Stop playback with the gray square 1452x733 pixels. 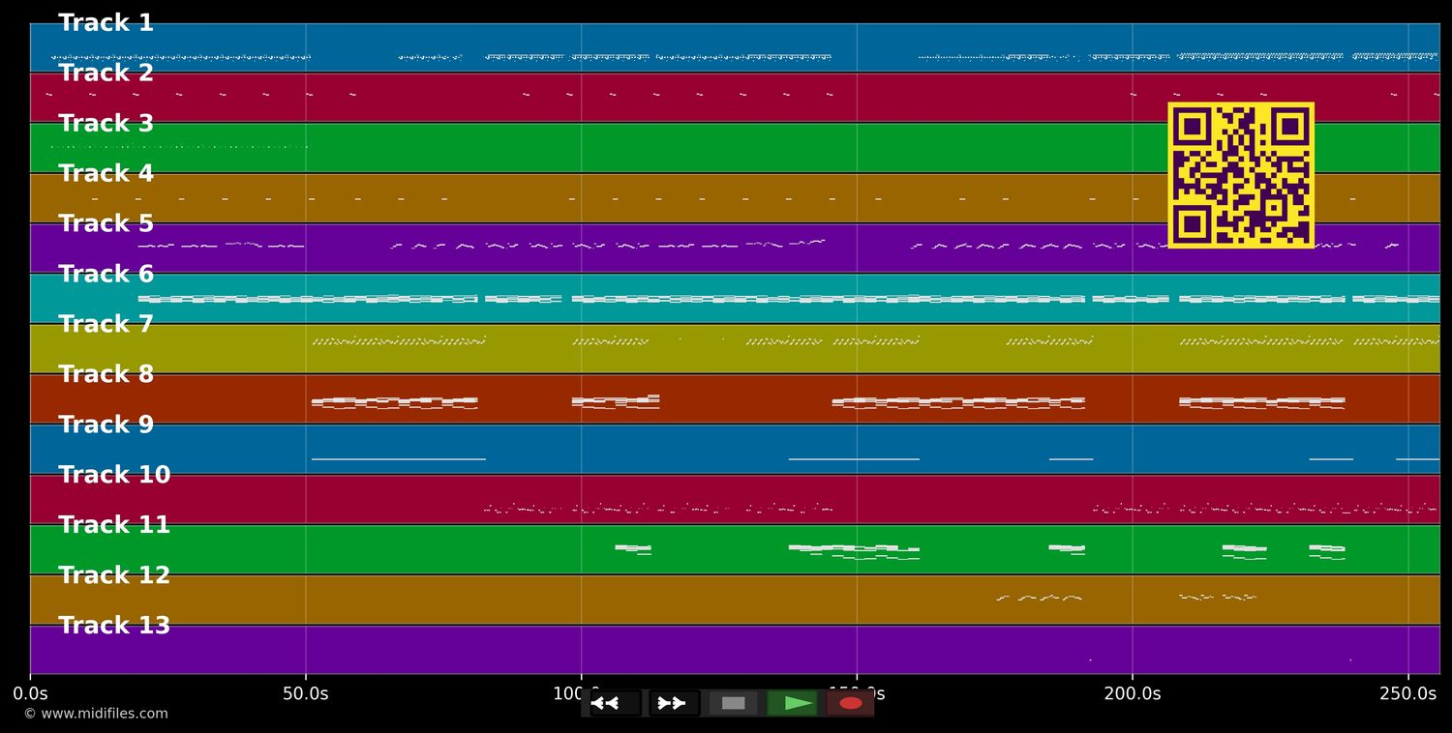point(733,703)
